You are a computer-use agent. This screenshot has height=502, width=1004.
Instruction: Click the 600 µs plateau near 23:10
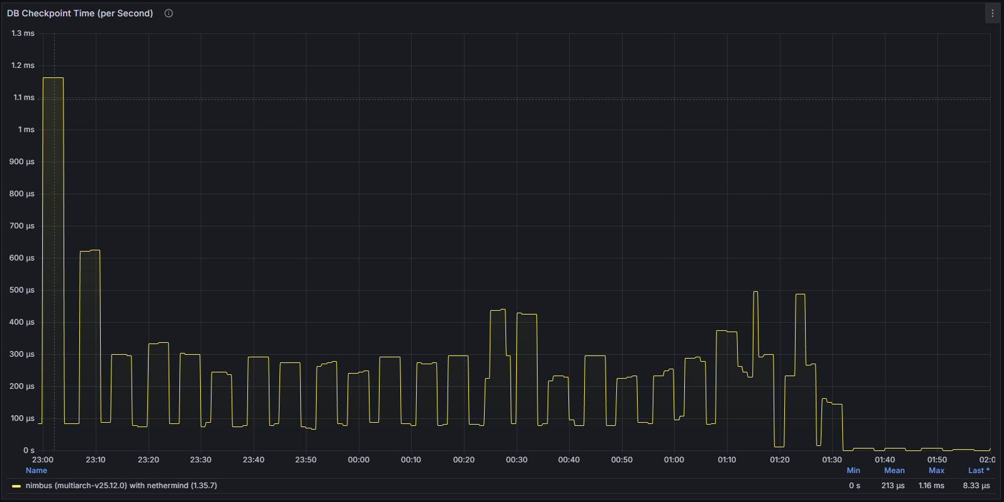(x=90, y=250)
